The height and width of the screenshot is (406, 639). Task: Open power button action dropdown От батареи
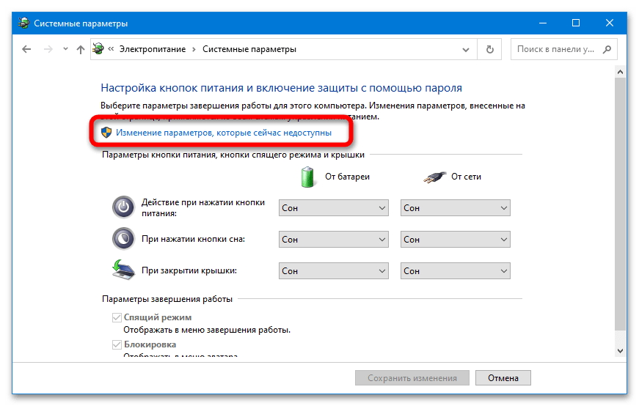coord(333,207)
